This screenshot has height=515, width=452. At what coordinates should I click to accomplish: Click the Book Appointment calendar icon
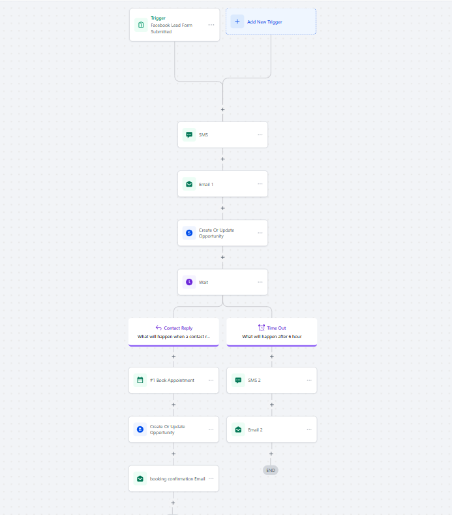pyautogui.click(x=140, y=380)
